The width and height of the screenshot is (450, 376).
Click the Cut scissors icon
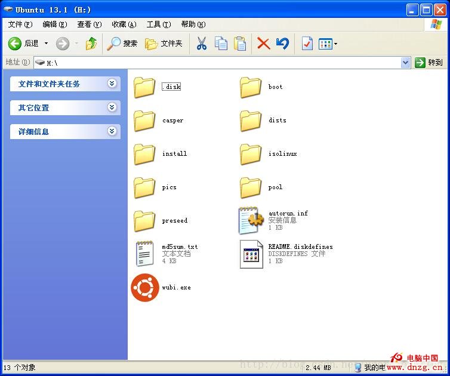(x=202, y=44)
